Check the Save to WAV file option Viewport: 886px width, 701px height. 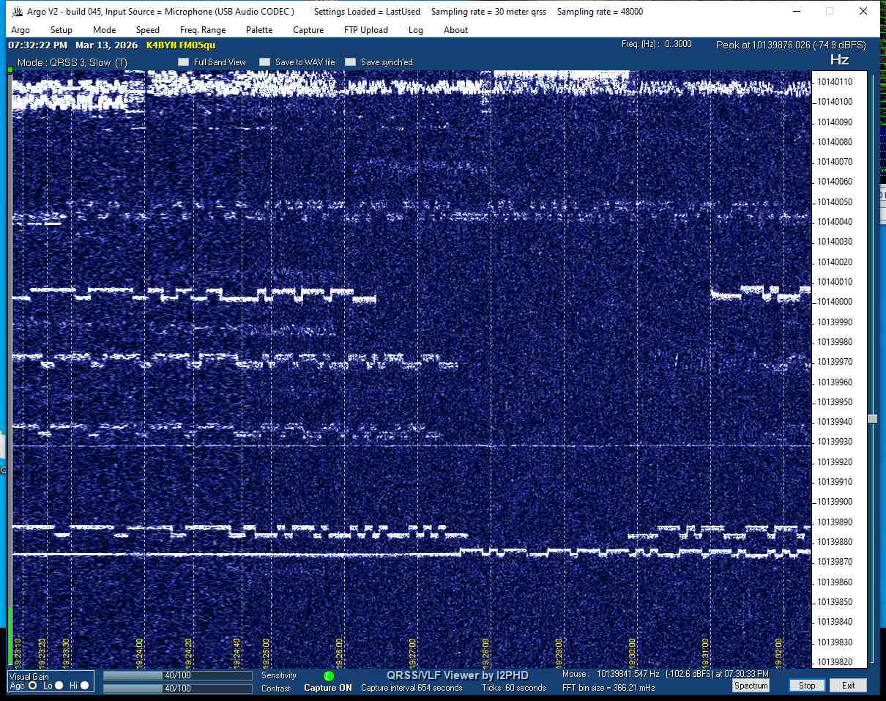pos(265,62)
